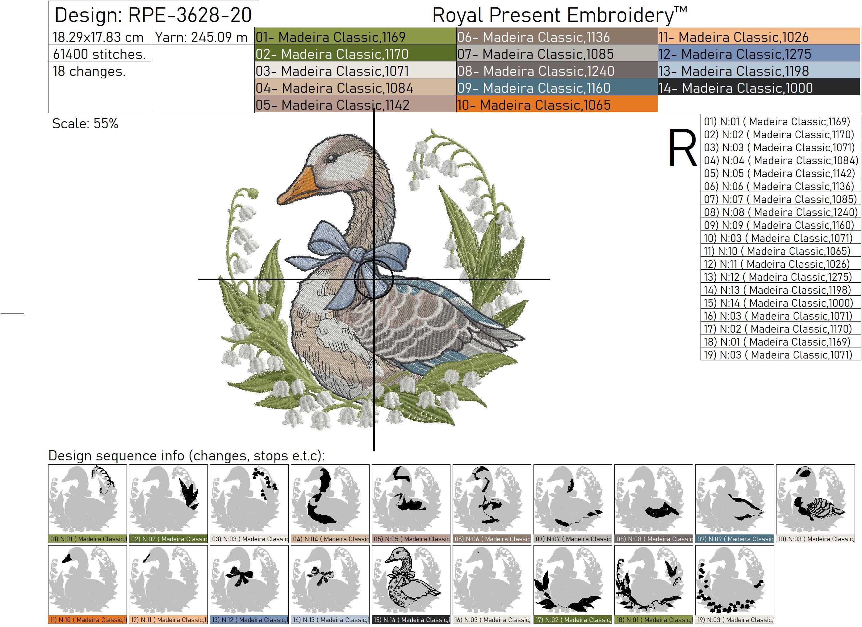The width and height of the screenshot is (862, 627).
Task: Select sequence thumbnail 11) N:10 beak
Action: click(87, 585)
